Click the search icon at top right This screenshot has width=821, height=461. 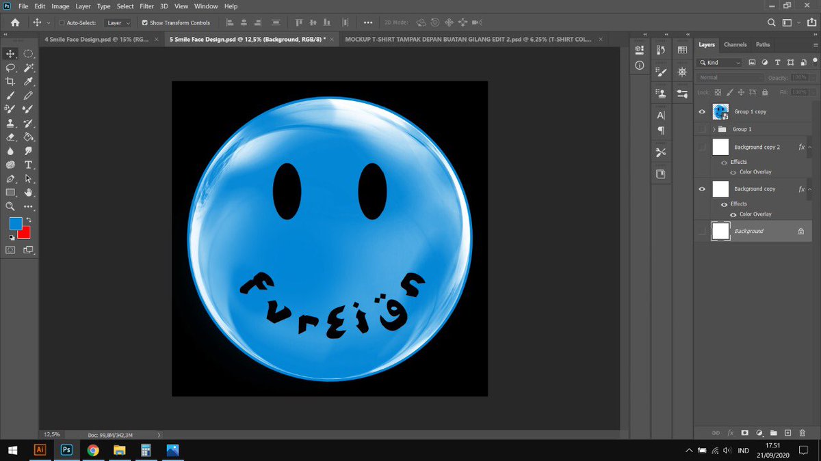pyautogui.click(x=772, y=23)
